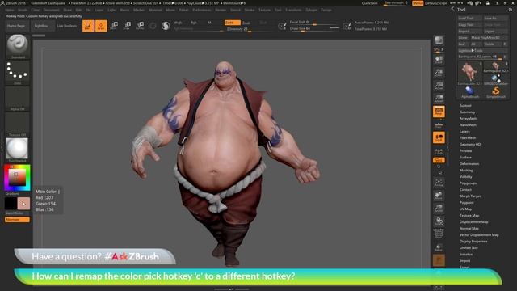Open the Document menu
Screen dimensions: 517x291
pyautogui.click(x=51, y=10)
